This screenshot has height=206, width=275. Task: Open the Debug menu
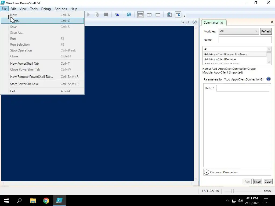coord(46,9)
